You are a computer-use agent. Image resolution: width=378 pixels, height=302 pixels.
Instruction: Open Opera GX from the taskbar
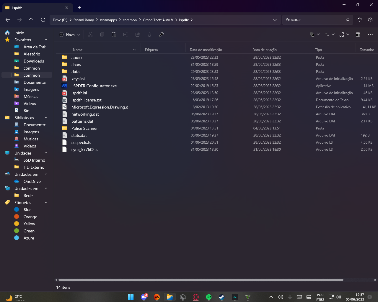(196, 297)
